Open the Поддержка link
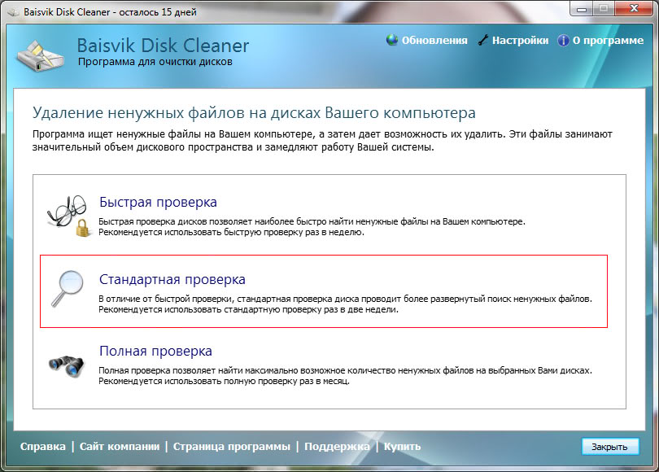 click(x=337, y=446)
